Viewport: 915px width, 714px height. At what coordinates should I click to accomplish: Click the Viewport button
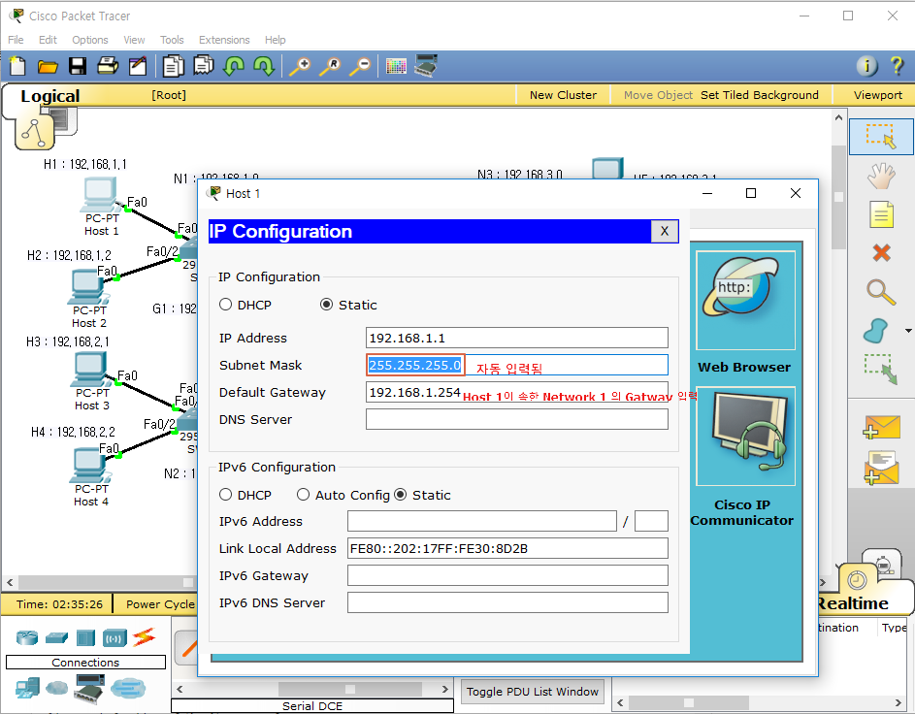point(878,95)
